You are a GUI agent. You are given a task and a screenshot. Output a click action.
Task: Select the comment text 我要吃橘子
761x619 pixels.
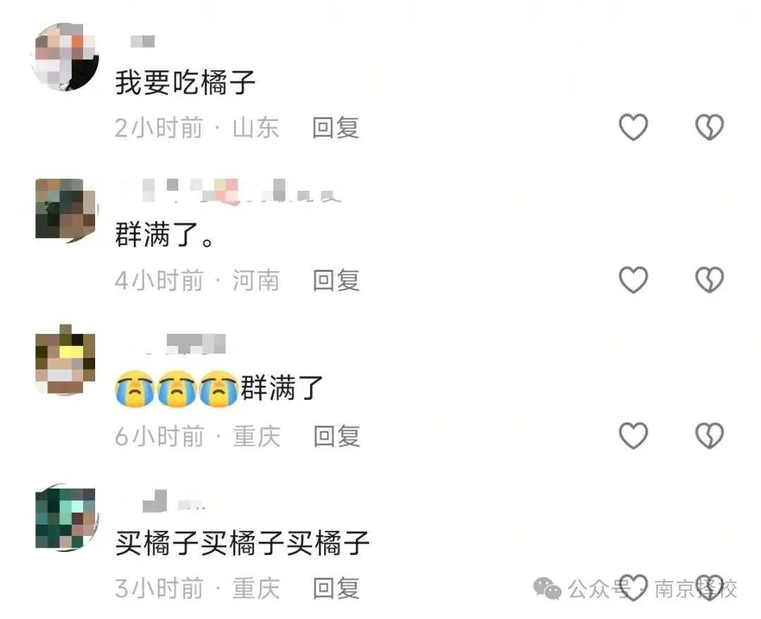[185, 82]
